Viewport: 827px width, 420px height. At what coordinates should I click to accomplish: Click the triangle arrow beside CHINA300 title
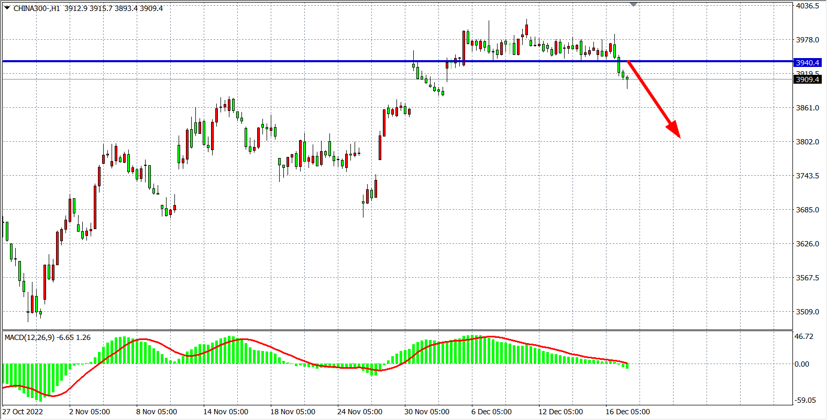[x=7, y=8]
